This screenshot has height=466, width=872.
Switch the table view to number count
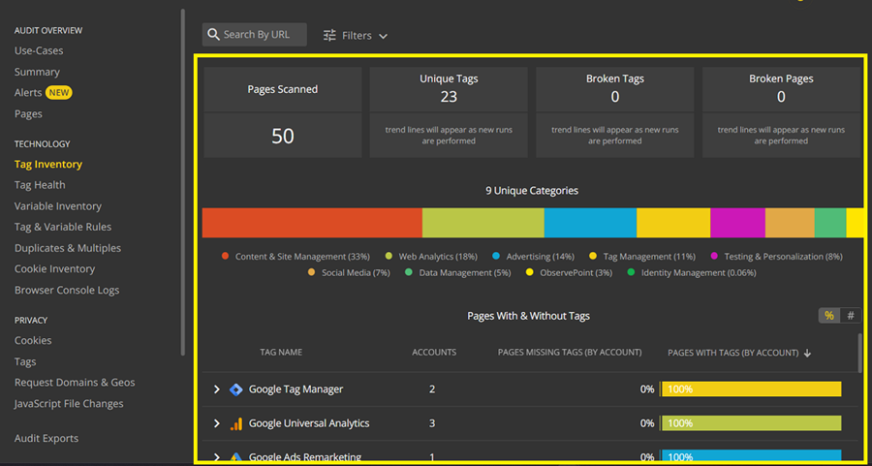click(x=850, y=316)
